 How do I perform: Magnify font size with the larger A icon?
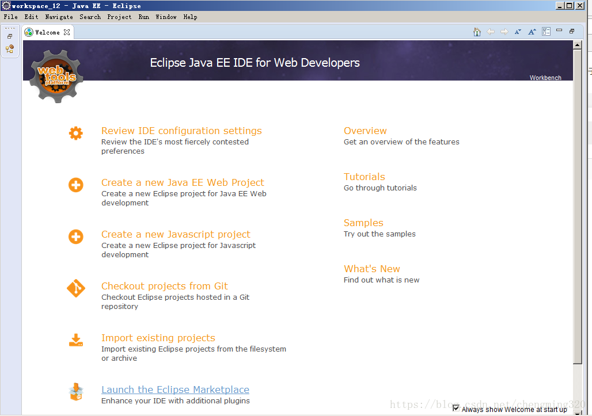coord(532,32)
